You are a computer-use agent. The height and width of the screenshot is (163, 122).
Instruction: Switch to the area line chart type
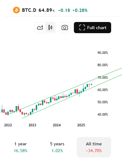(x=40, y=28)
